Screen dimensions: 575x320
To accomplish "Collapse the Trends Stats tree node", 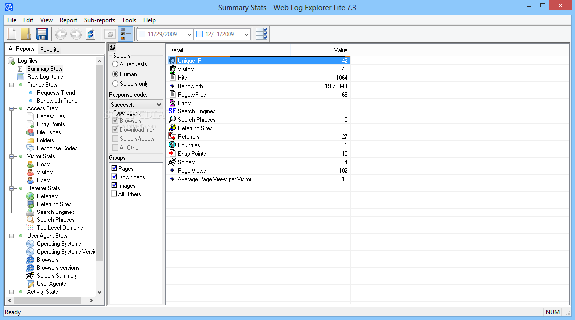I will click(x=12, y=85).
